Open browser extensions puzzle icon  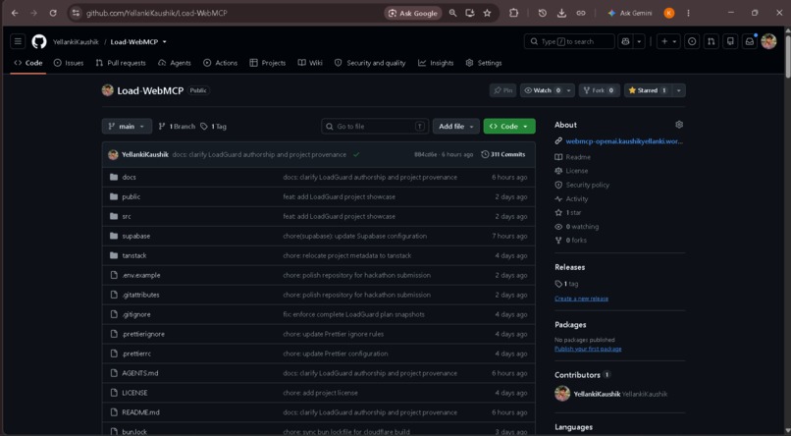pyautogui.click(x=513, y=13)
